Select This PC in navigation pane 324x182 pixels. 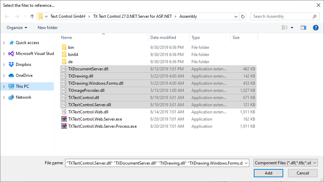[22, 86]
